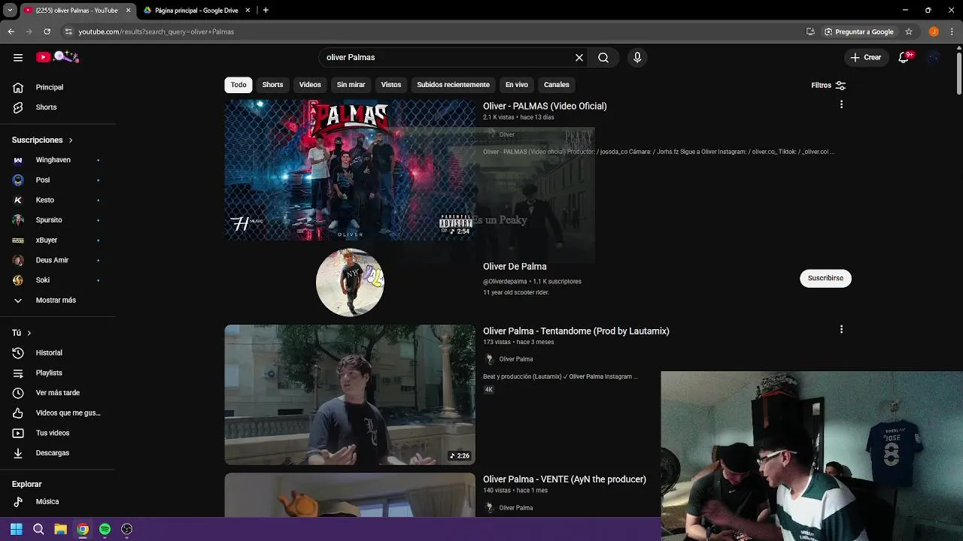Select the Vistos filter chip
The image size is (963, 541).
[391, 85]
